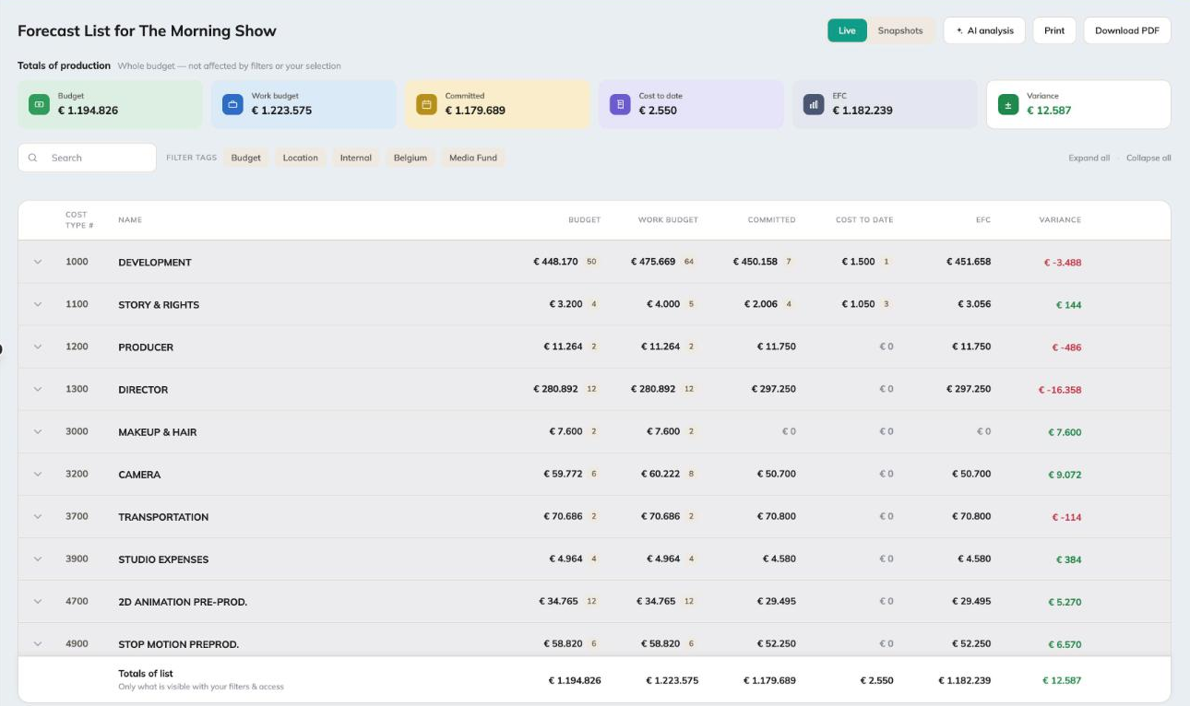Screen dimensions: 1190x706
Task: Click DIRECTOR variance € -16.358
Action: click(1060, 390)
